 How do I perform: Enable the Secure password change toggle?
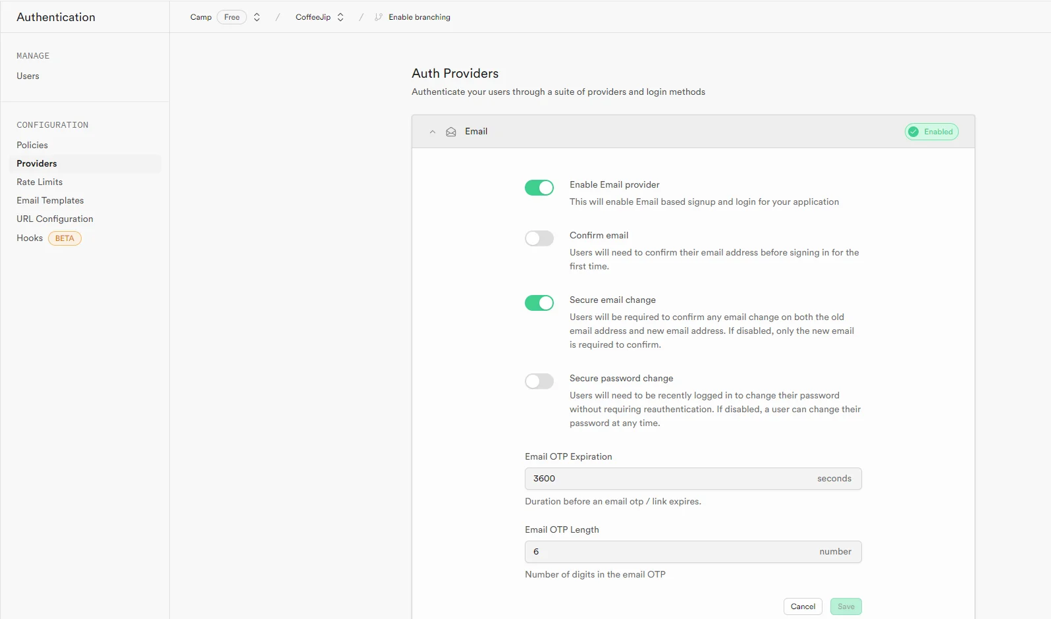pos(539,381)
